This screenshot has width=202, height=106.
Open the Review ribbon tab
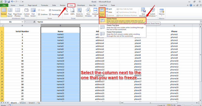click(63, 5)
